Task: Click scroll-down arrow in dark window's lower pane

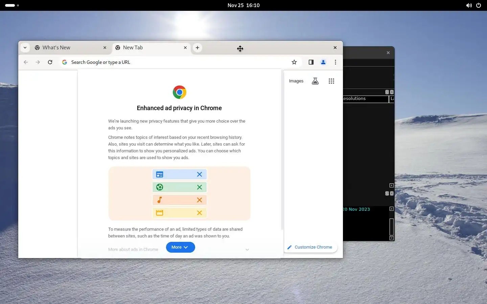Action: click(x=392, y=238)
